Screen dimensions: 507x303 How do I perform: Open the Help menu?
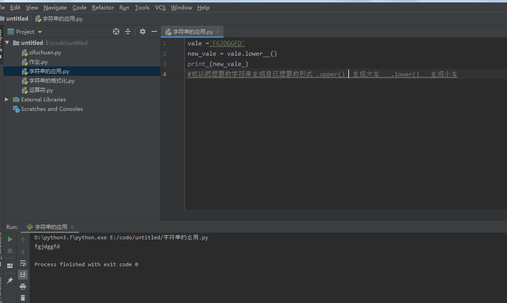pos(203,8)
